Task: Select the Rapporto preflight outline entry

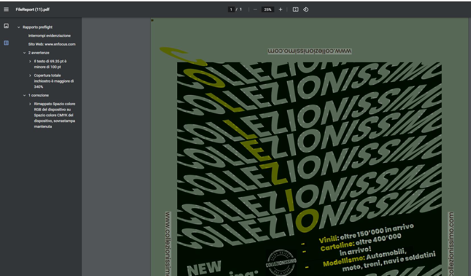Action: point(38,27)
